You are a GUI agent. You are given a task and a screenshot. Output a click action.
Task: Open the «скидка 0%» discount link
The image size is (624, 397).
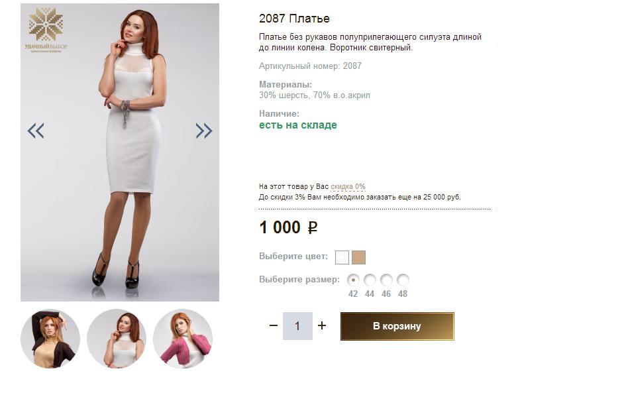tap(348, 187)
